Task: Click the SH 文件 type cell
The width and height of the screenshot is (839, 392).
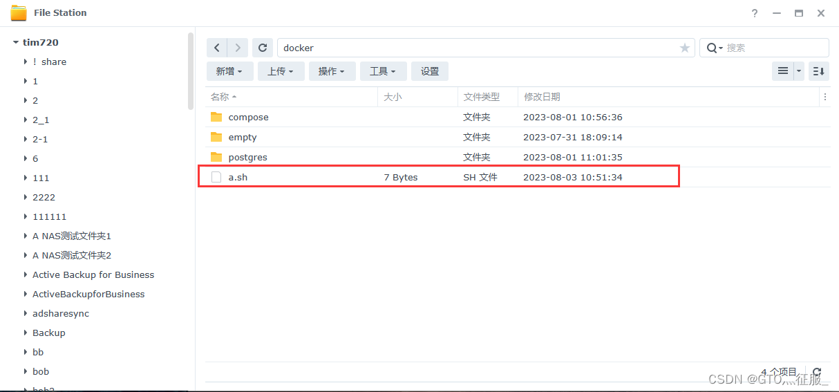Action: click(480, 178)
